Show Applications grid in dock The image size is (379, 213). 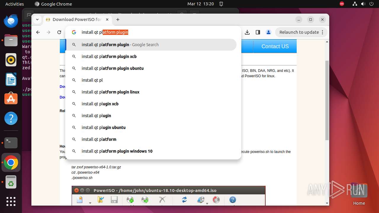pyautogui.click(x=11, y=201)
